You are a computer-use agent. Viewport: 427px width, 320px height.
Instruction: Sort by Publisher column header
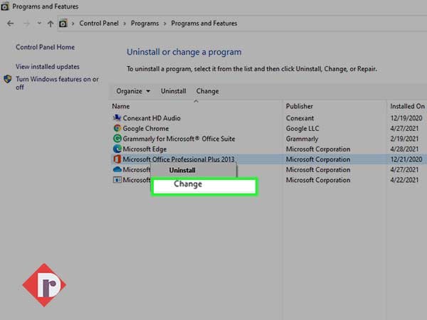click(300, 107)
